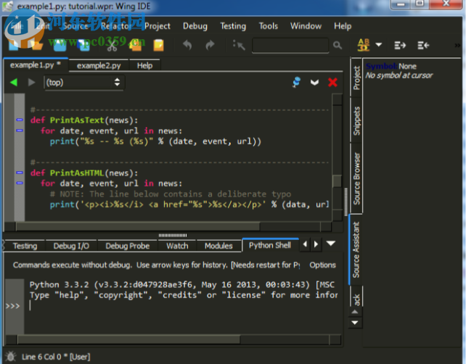Open the Debug Probe tab
This screenshot has width=466, height=364.
[x=128, y=246]
